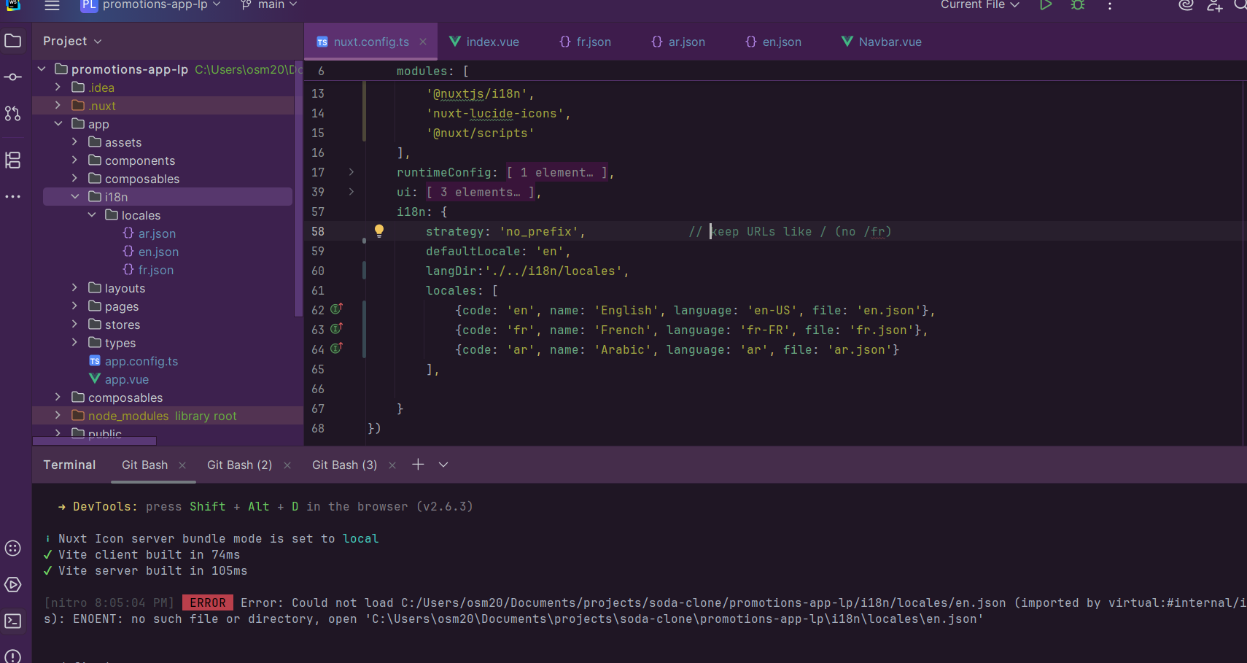Viewport: 1247px width, 663px height.
Task: Expand the node_modules folder
Action: (58, 416)
